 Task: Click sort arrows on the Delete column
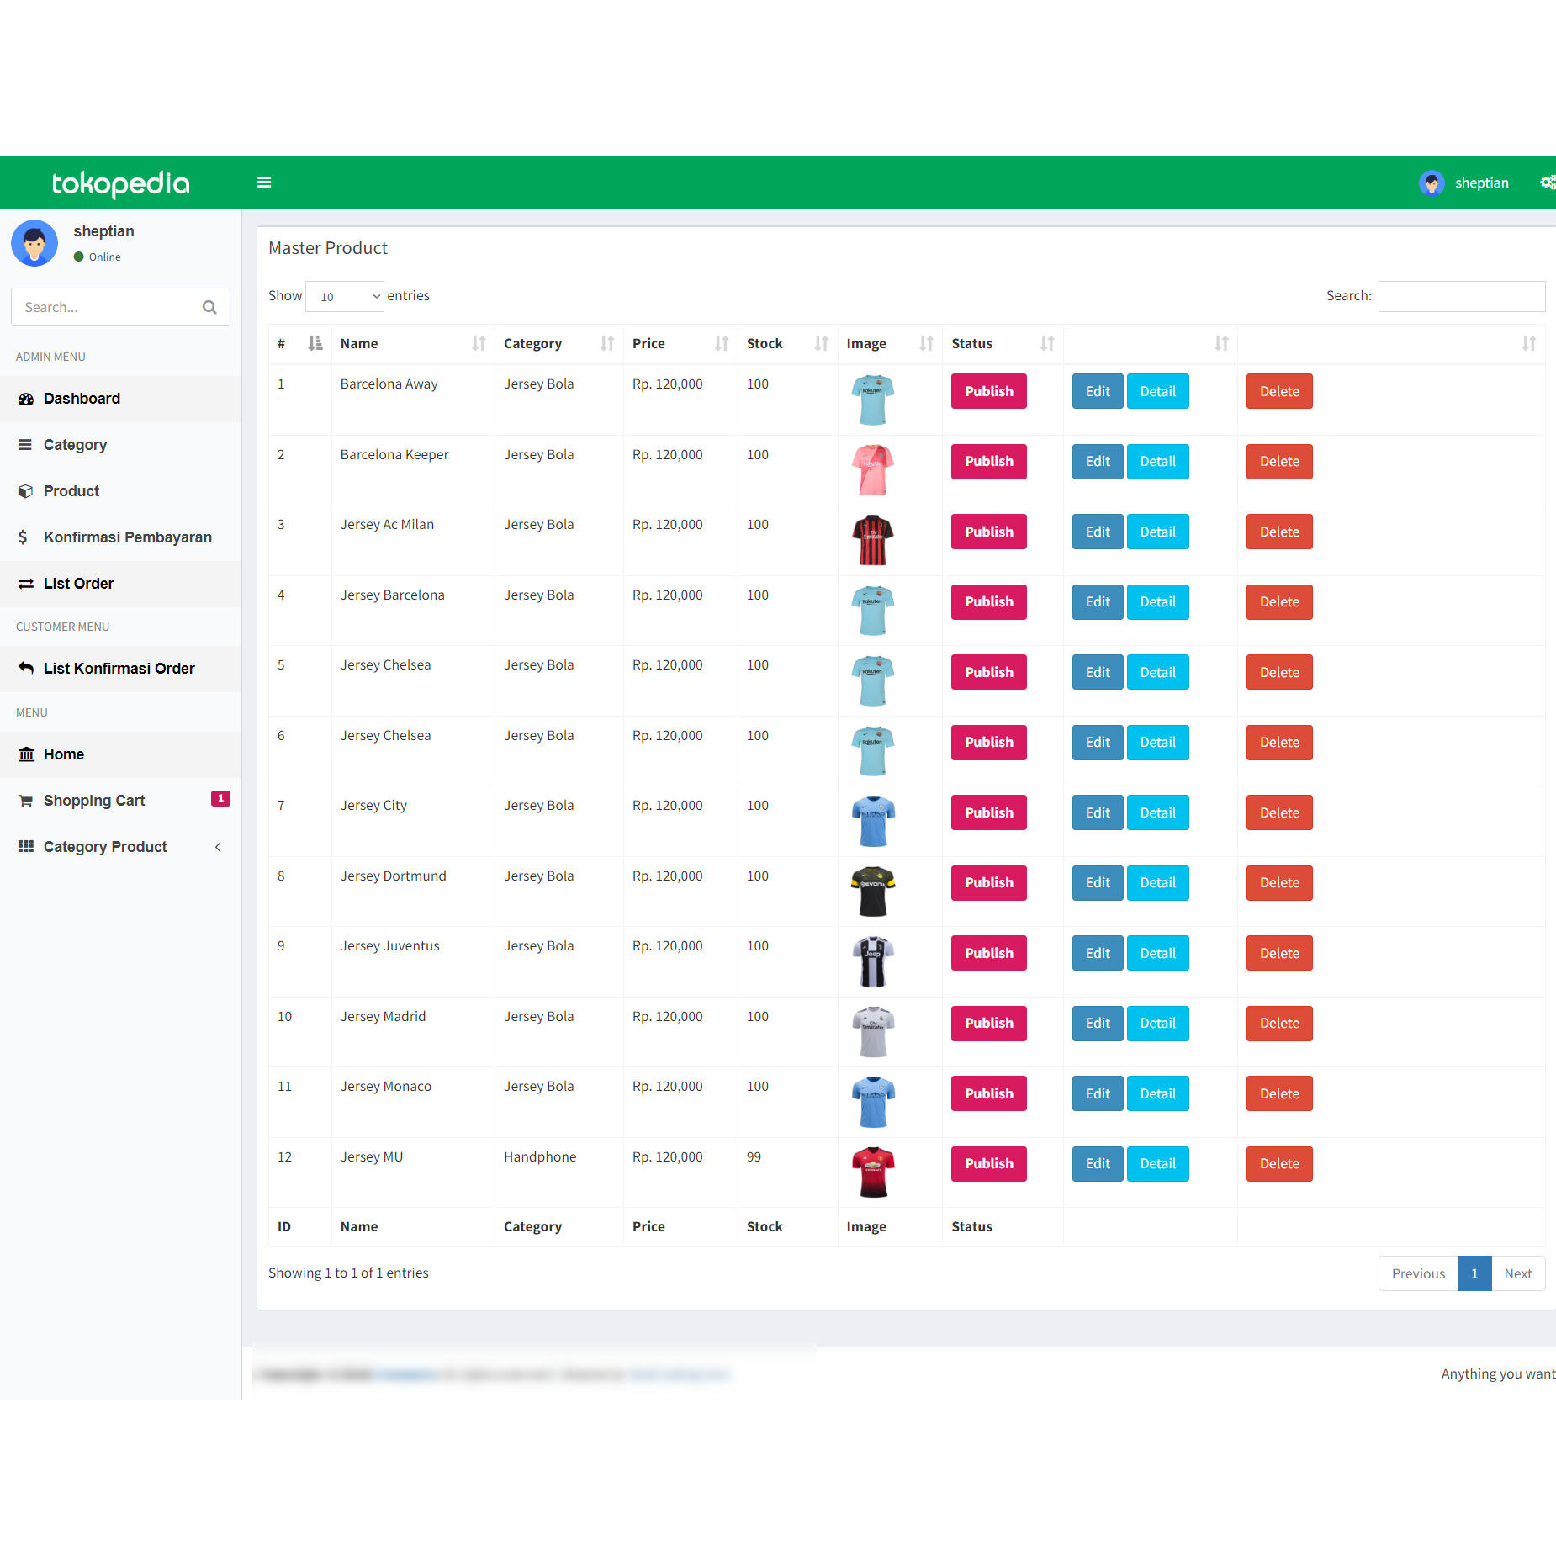click(1529, 343)
